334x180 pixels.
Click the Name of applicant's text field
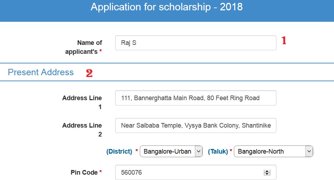195,43
